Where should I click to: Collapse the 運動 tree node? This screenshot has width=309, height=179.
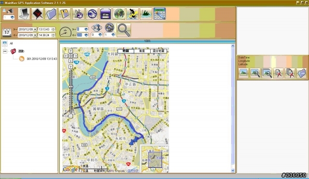click(x=5, y=52)
